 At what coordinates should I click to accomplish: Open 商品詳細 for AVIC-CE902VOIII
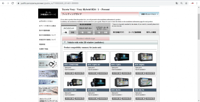(79, 73)
